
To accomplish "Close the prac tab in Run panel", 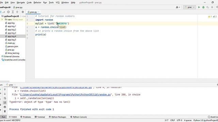I will [15, 85].
